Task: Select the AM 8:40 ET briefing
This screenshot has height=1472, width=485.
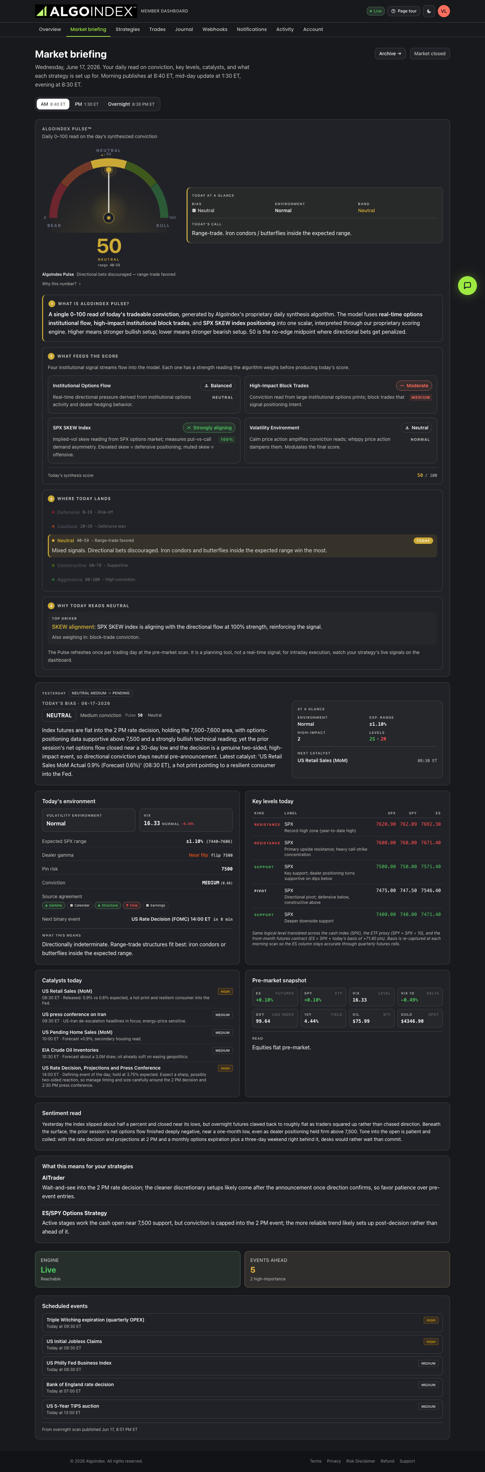Action: click(x=53, y=104)
